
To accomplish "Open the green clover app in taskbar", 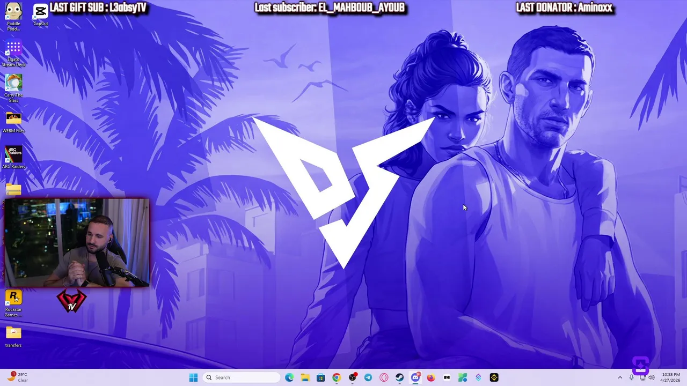I will (x=463, y=377).
